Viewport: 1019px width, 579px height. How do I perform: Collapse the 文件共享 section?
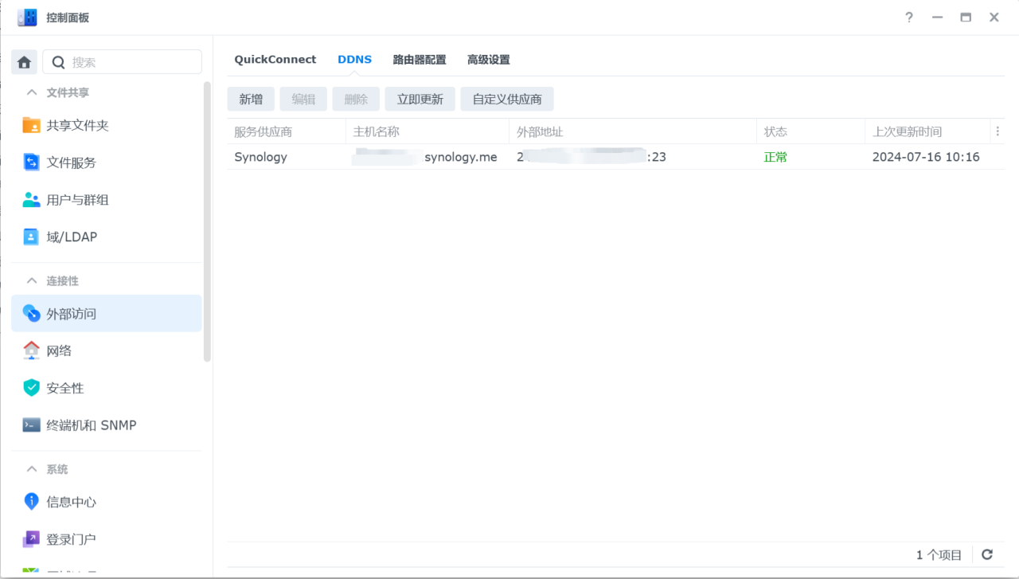(32, 92)
